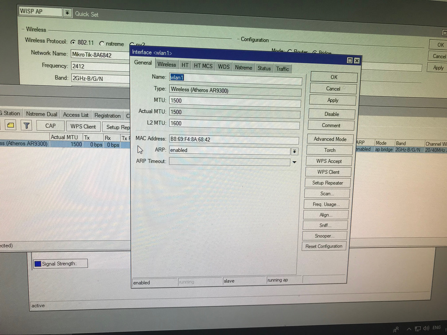Open the ARP dropdown arrow

295,151
